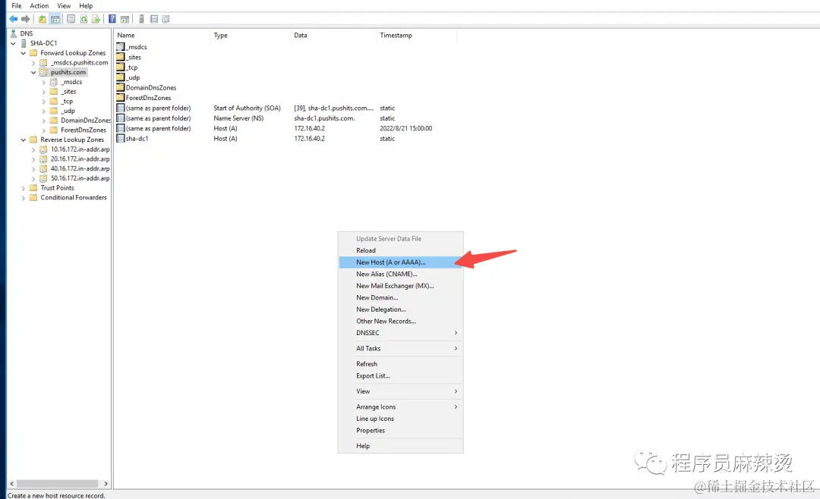Open the All Tasks submenu
This screenshot has width=820, height=499.
click(x=401, y=349)
